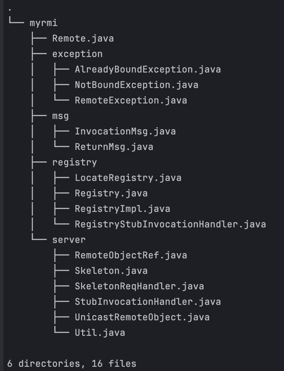Click UnicastRemoteObject.java entry
The width and height of the screenshot is (284, 371).
point(142,317)
